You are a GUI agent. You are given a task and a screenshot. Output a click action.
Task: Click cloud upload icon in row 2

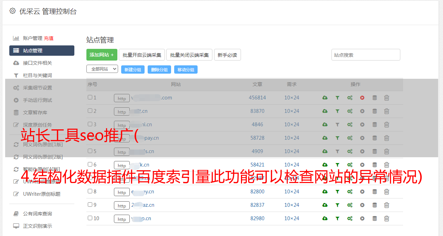click(325, 111)
